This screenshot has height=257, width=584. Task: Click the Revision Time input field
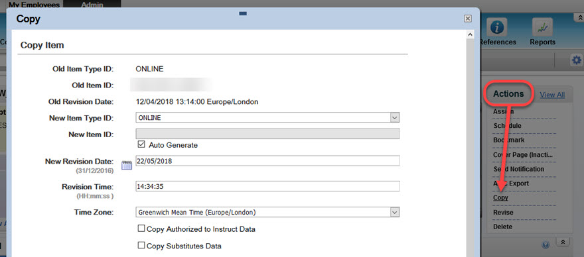click(x=267, y=186)
